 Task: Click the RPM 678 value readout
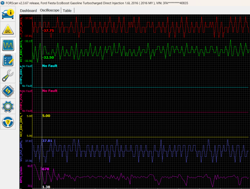tap(45, 169)
